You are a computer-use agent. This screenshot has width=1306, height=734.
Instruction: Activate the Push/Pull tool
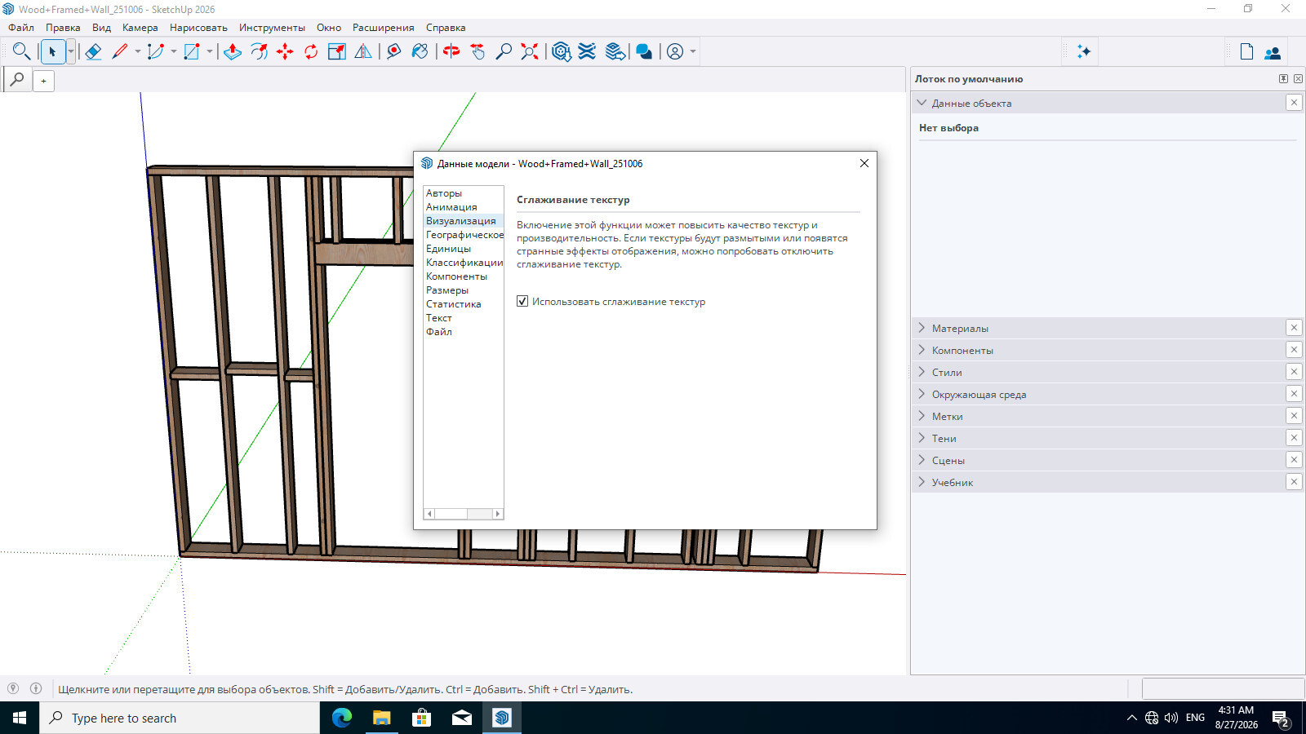[233, 51]
